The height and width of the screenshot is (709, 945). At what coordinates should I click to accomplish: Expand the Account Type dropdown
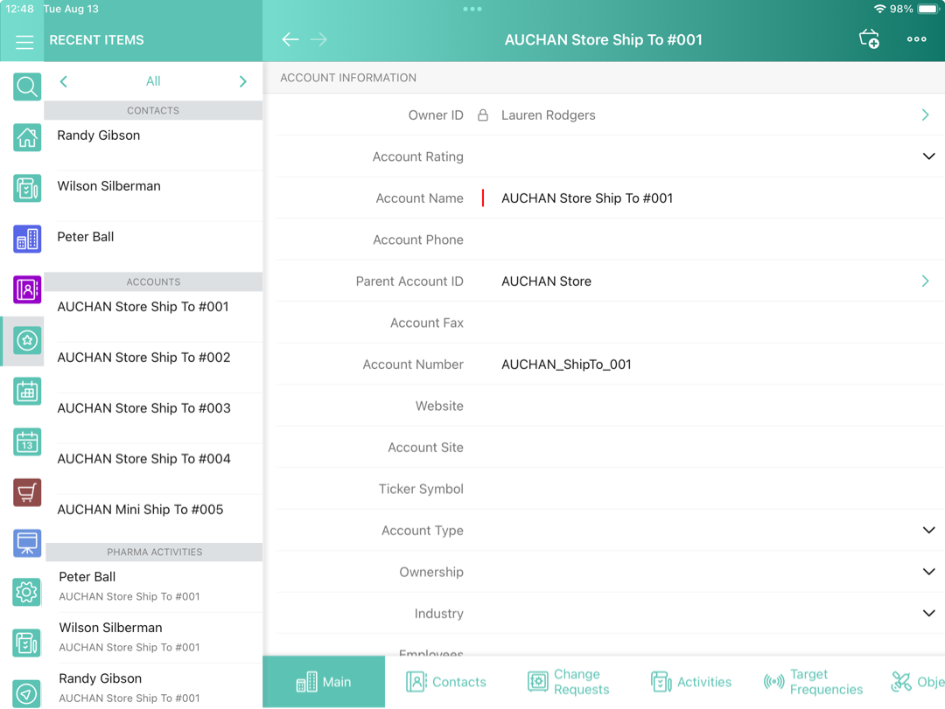point(928,531)
